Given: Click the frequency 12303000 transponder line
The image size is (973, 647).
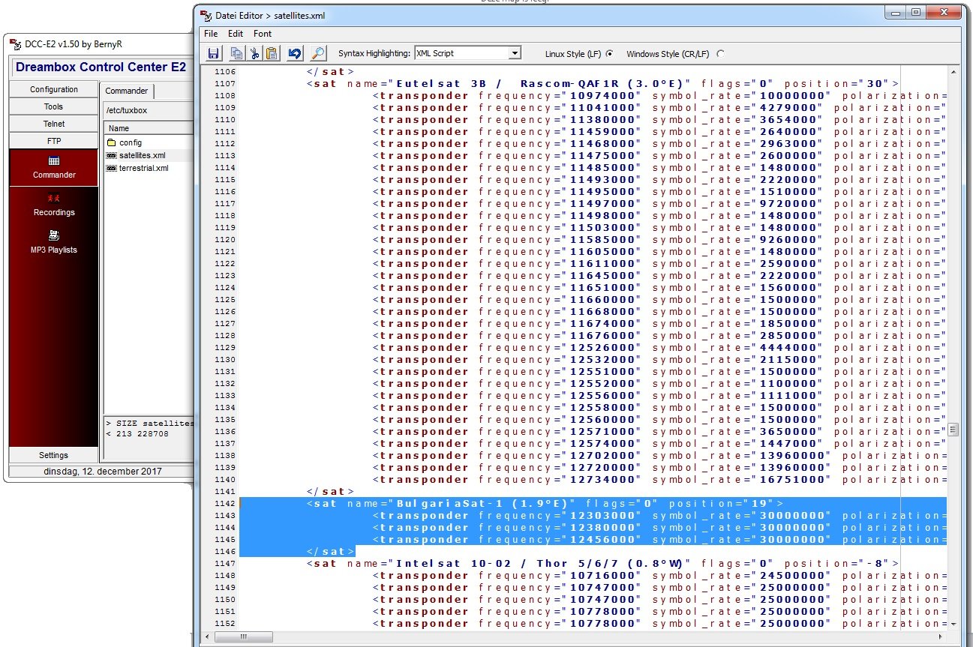Looking at the screenshot, I should point(659,515).
